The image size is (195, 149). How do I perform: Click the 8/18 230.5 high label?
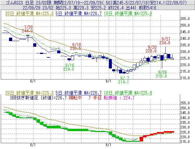click(76, 46)
